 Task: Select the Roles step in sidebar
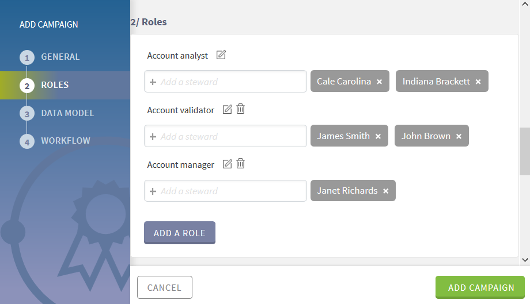(x=55, y=85)
